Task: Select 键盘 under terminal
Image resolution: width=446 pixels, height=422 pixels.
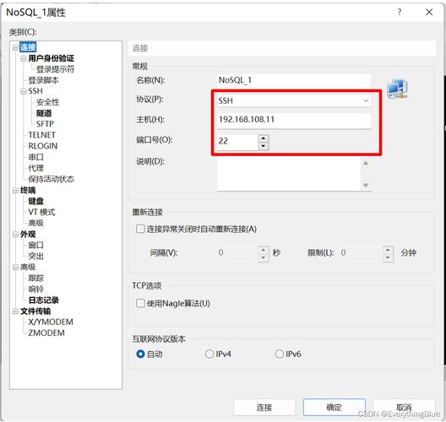Action: pyautogui.click(x=35, y=201)
